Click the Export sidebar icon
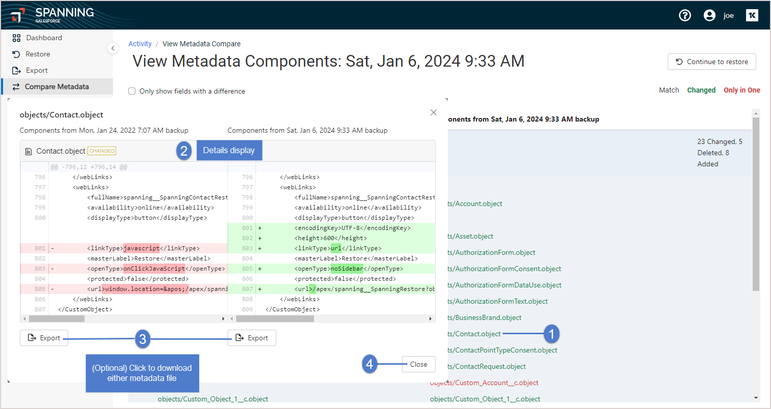Screen dimensions: 771x409 click(x=16, y=71)
